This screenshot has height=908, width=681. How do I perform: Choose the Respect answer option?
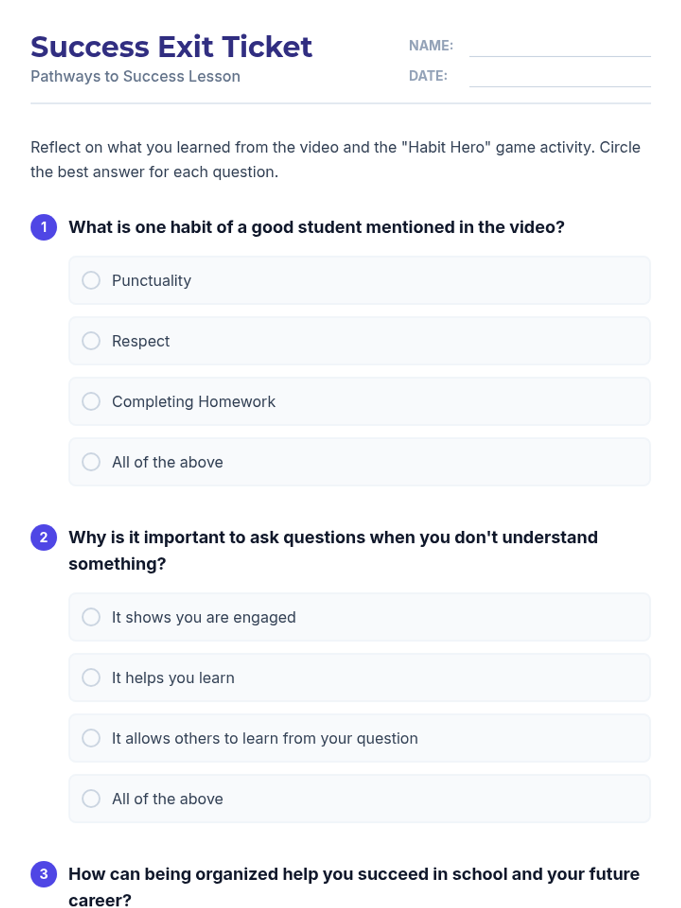click(91, 341)
